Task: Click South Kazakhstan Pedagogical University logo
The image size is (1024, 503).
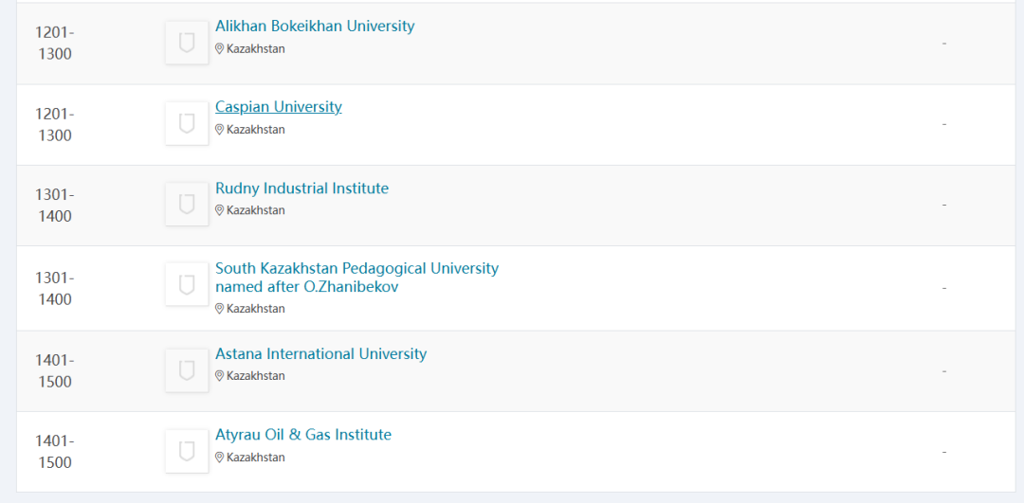Action: click(187, 284)
